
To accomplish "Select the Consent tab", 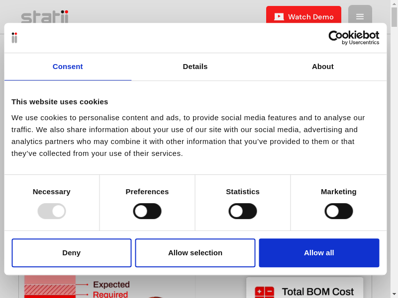I will point(68,67).
